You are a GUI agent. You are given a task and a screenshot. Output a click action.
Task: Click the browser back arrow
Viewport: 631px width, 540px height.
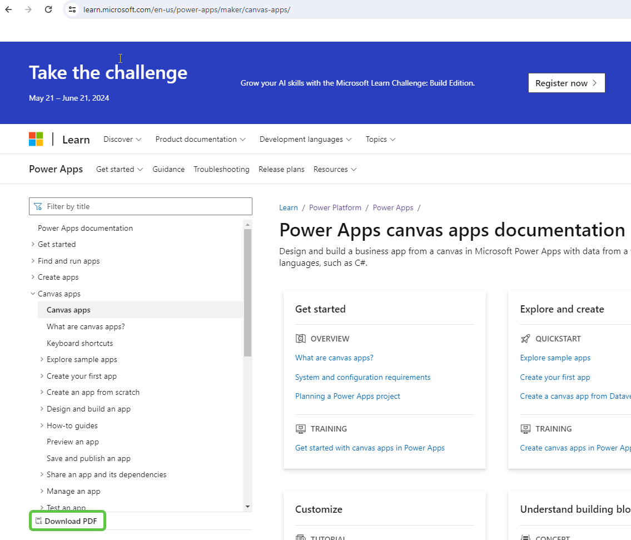[8, 9]
